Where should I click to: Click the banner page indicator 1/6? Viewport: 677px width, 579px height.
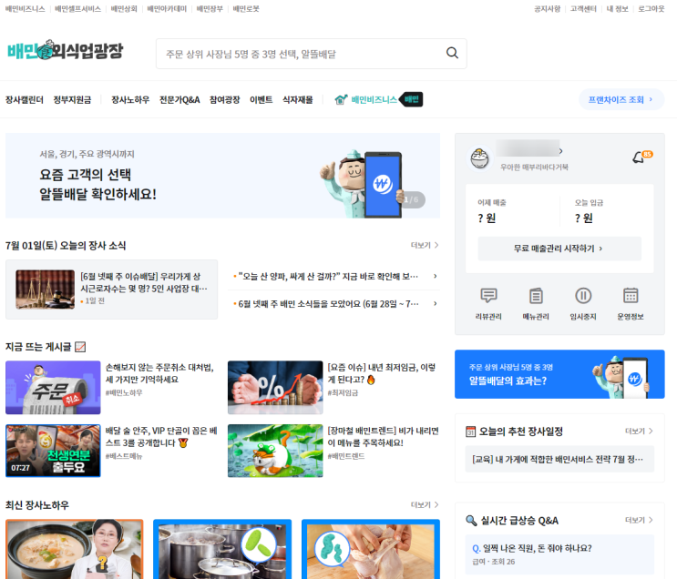(412, 199)
